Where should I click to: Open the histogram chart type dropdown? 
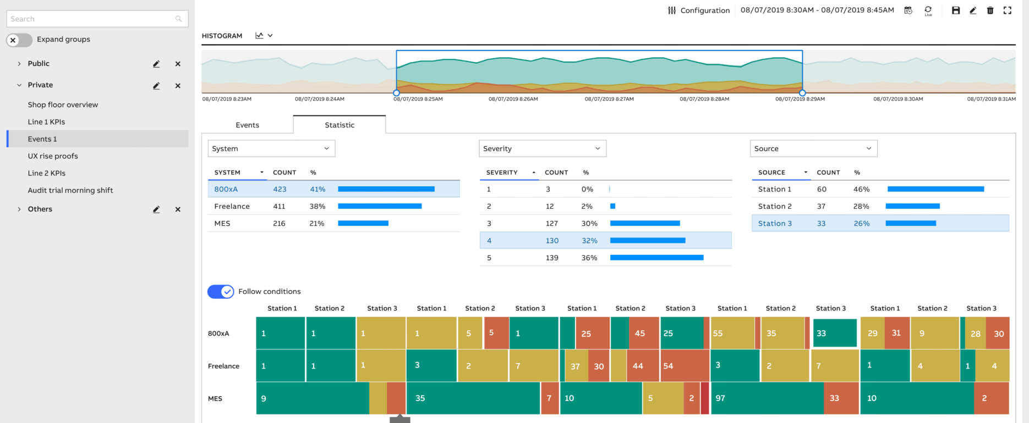tap(264, 36)
